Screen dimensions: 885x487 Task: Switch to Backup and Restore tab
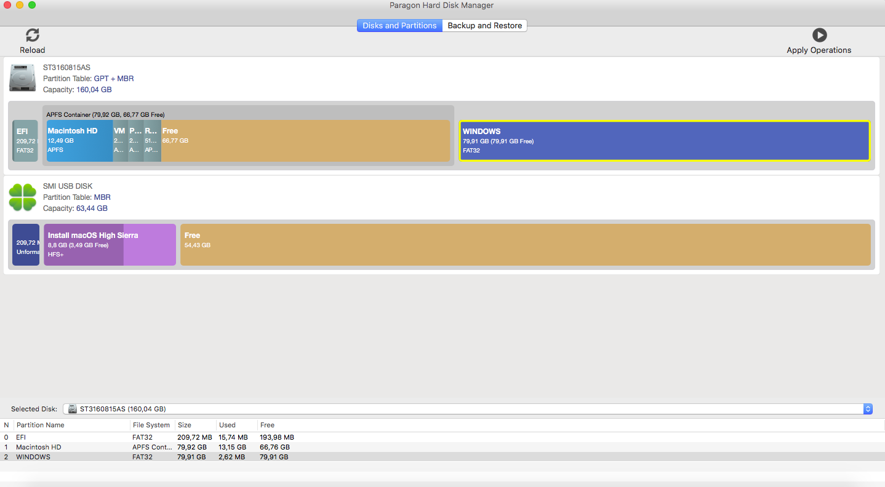484,26
